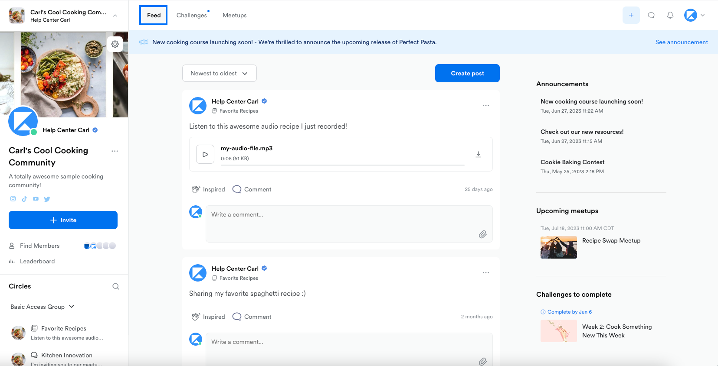Viewport: 718px width, 366px height.
Task: Open the Newest to oldest sort dropdown
Action: point(219,73)
